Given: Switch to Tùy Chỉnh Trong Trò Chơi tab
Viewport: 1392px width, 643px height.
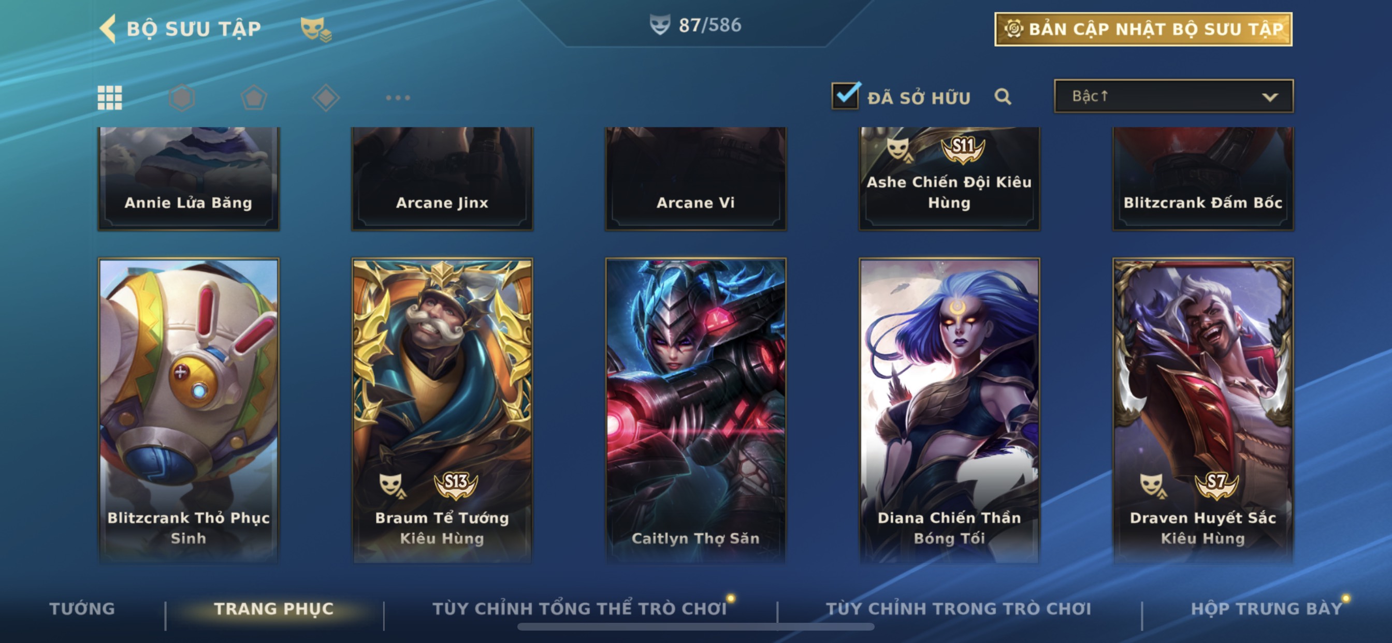Looking at the screenshot, I should [959, 608].
